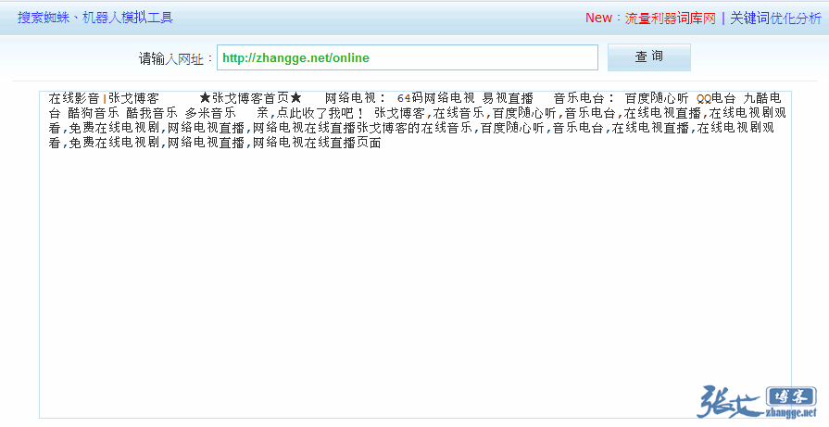Open the 关键词优化分析 link

click(x=775, y=18)
